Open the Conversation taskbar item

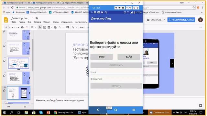click(x=160, y=112)
